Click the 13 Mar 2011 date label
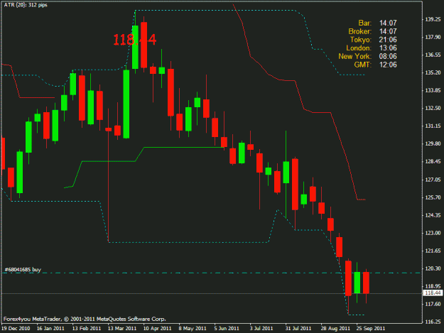The width and height of the screenshot is (444, 333). pos(122,329)
